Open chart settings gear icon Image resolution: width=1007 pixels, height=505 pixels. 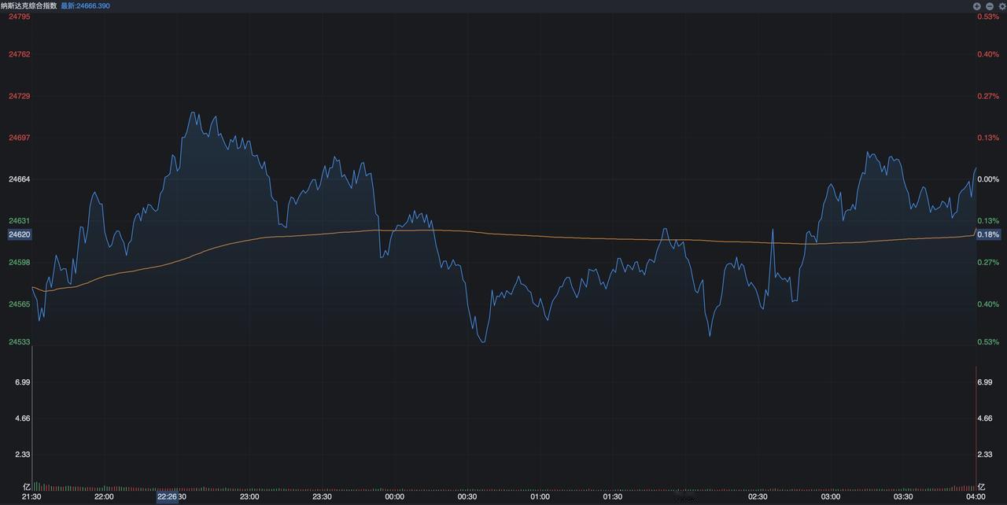point(1001,6)
